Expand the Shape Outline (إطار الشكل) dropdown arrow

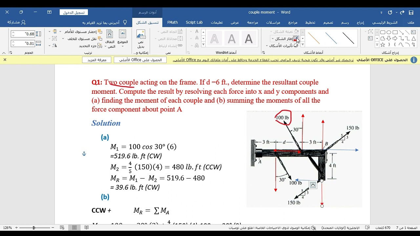pyautogui.click(x=273, y=39)
